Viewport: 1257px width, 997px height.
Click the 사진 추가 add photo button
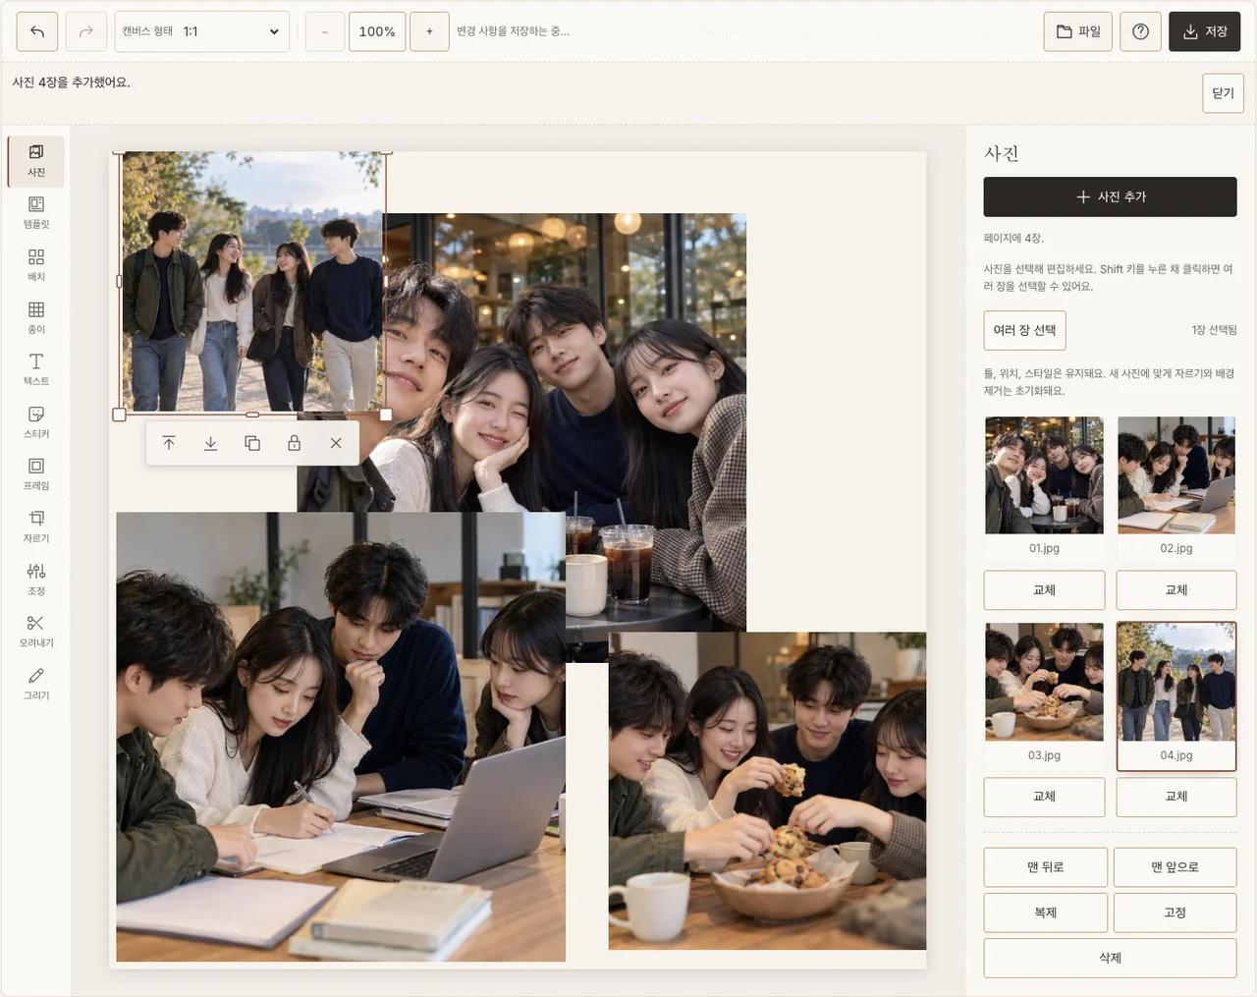[1110, 196]
